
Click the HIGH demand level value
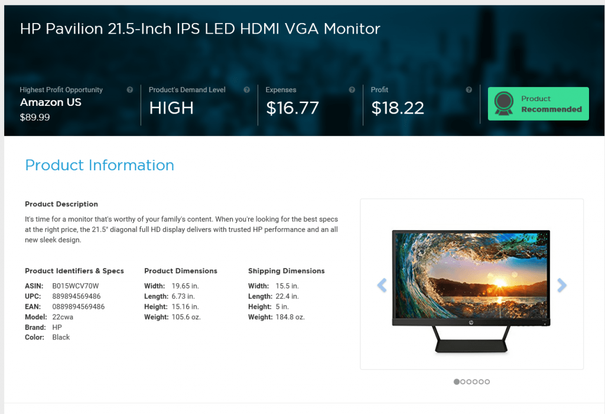coord(171,108)
